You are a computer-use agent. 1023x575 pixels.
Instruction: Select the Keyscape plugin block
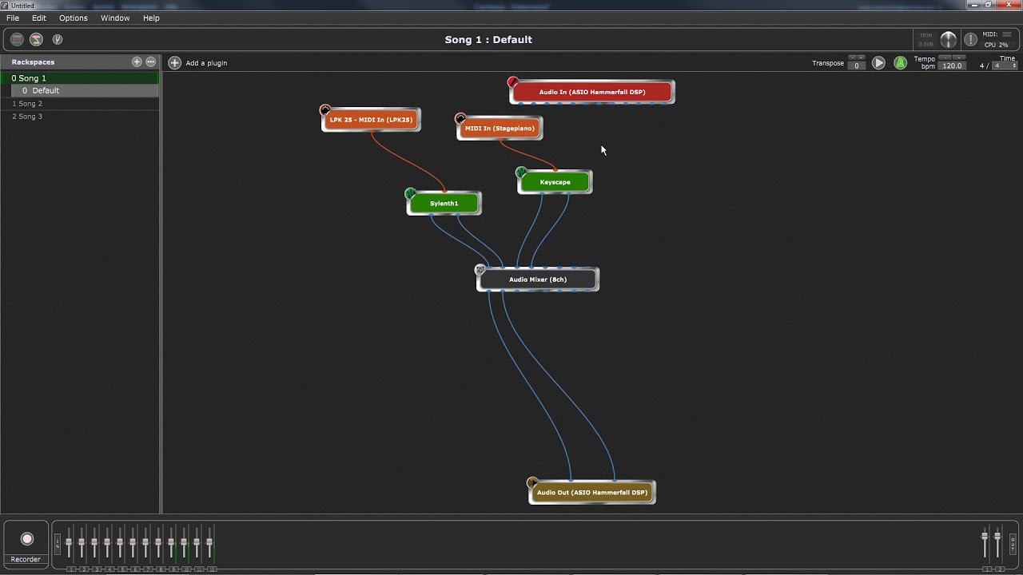pos(555,182)
